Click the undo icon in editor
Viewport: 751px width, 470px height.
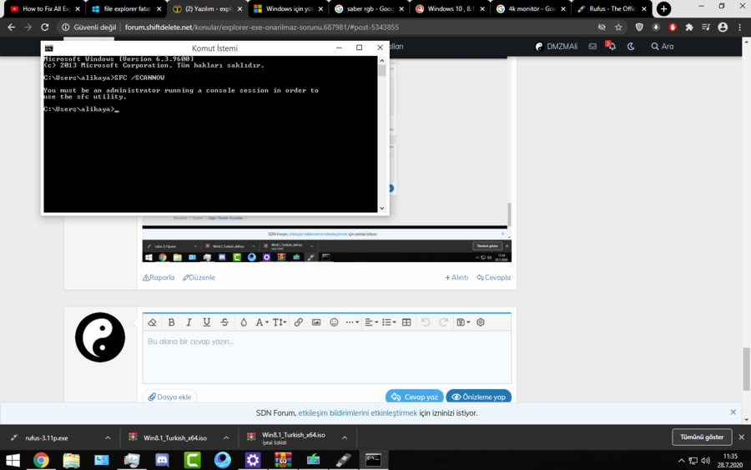tap(426, 322)
